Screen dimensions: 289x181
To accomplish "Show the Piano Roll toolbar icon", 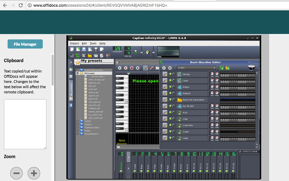I will coord(84,56).
